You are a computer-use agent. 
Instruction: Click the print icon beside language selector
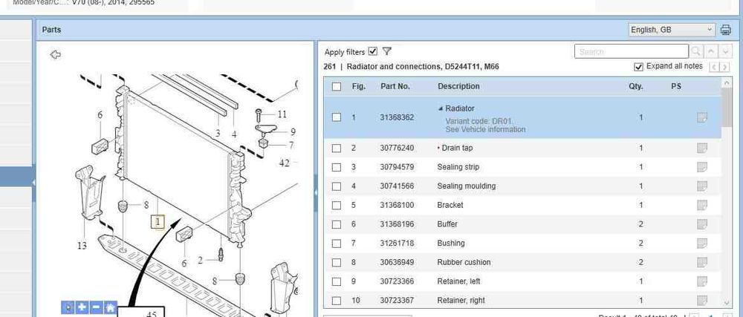pyautogui.click(x=726, y=30)
